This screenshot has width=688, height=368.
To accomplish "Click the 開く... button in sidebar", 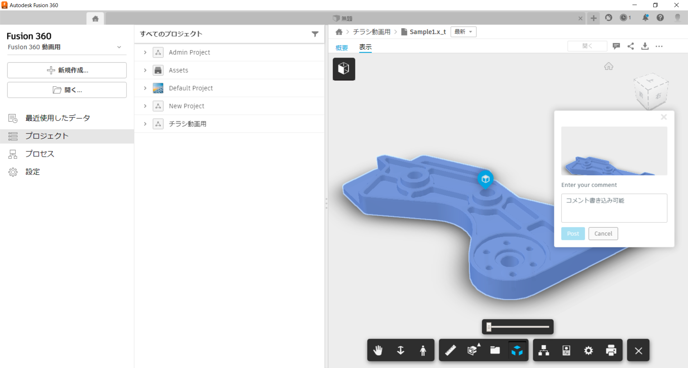I will pos(67,90).
